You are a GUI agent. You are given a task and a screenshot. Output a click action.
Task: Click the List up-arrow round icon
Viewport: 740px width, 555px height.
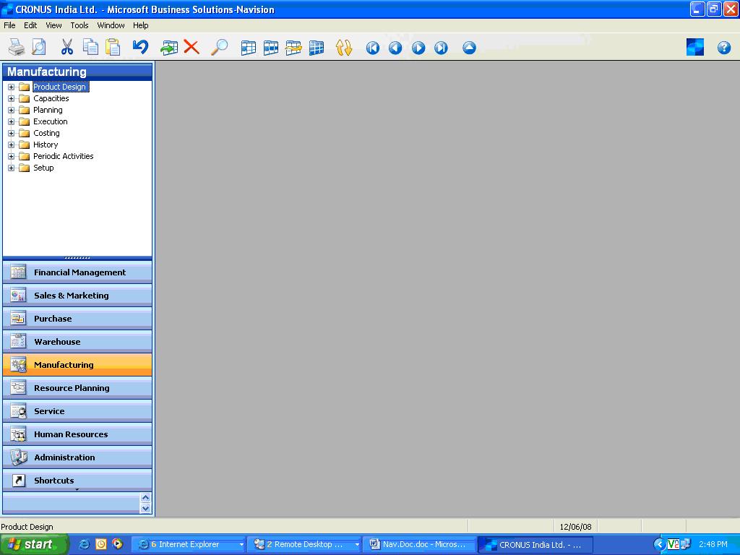[469, 48]
